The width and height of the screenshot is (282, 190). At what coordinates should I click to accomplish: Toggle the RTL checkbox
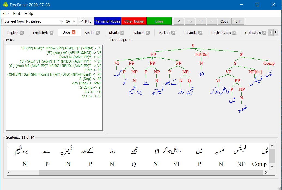[x=81, y=21]
